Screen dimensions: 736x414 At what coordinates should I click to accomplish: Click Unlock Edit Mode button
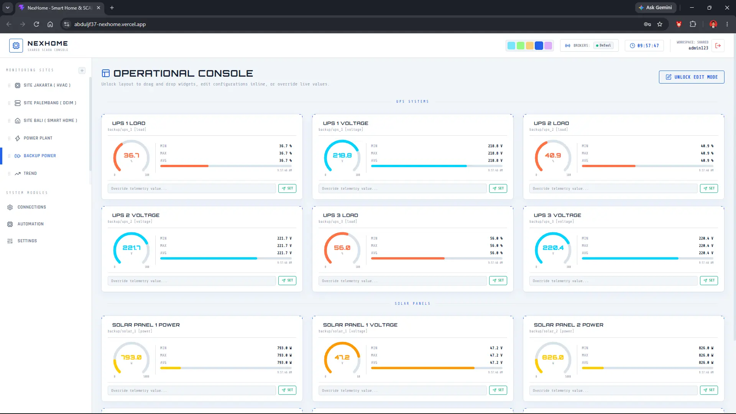[x=692, y=77]
